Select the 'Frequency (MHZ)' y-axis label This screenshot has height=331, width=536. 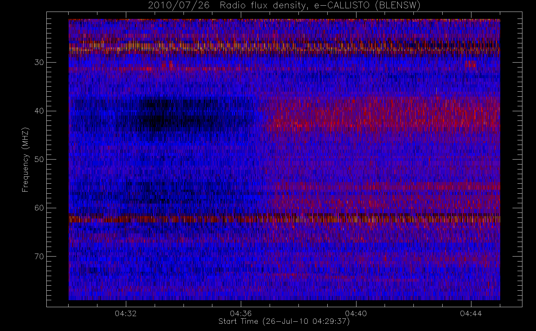[x=26, y=160]
